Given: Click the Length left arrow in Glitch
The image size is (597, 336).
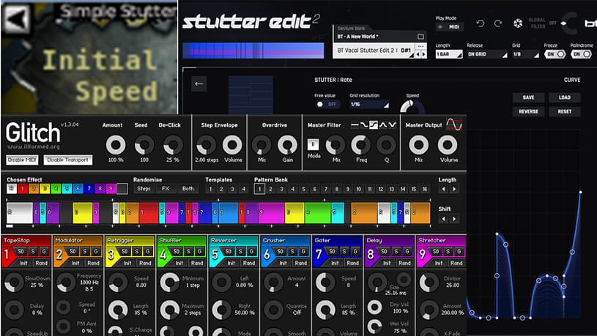Looking at the screenshot, I should pos(442,189).
